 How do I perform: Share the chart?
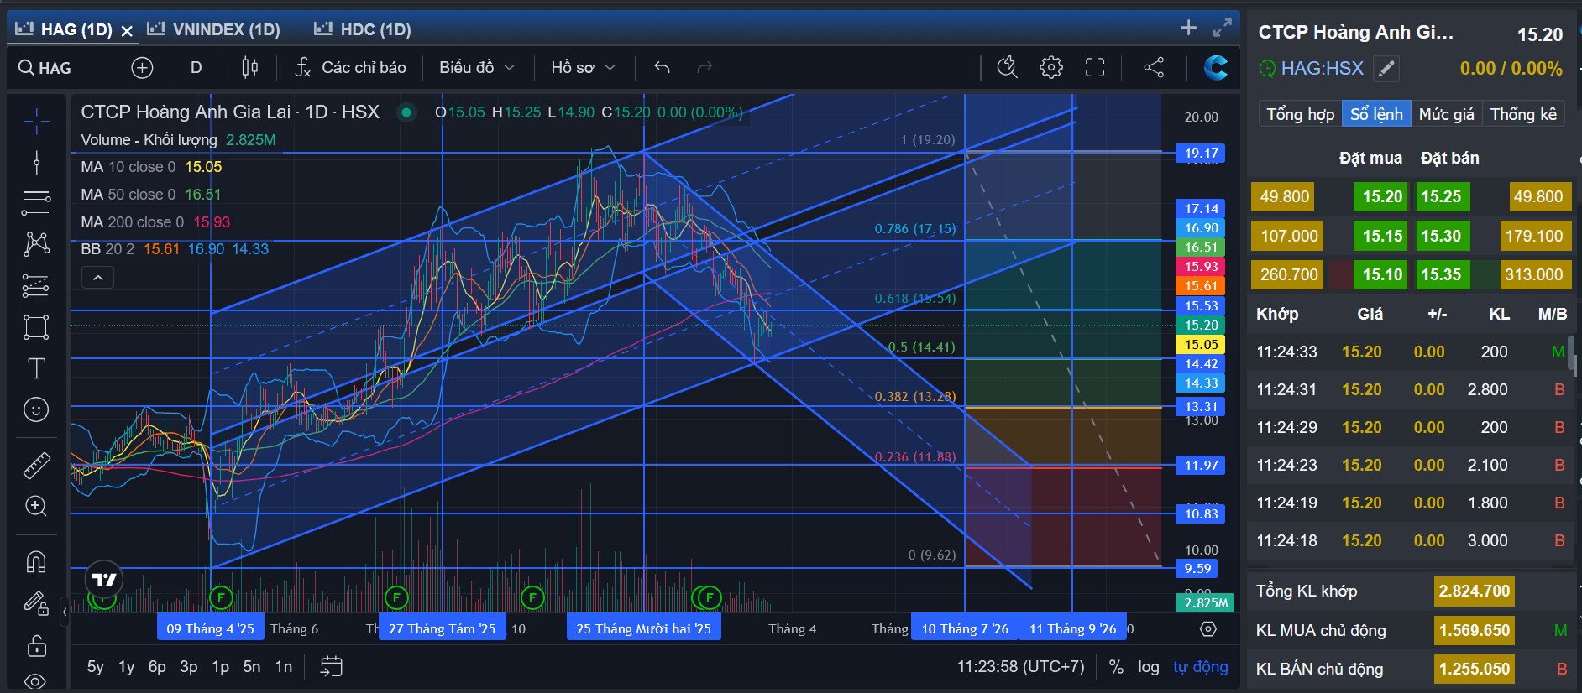[1154, 67]
